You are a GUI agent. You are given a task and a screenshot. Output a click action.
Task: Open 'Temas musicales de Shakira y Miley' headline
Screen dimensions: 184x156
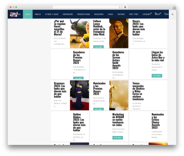click(x=138, y=91)
